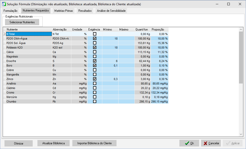Tick Exigência checkbox for Cromo
The height and width of the screenshot is (149, 246).
tap(95, 92)
